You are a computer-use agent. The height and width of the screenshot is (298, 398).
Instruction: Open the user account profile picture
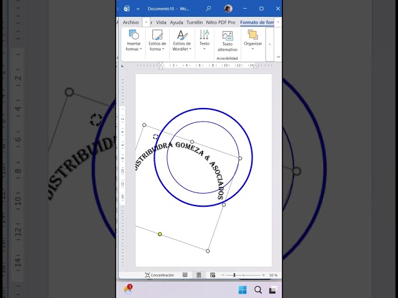[x=228, y=9]
